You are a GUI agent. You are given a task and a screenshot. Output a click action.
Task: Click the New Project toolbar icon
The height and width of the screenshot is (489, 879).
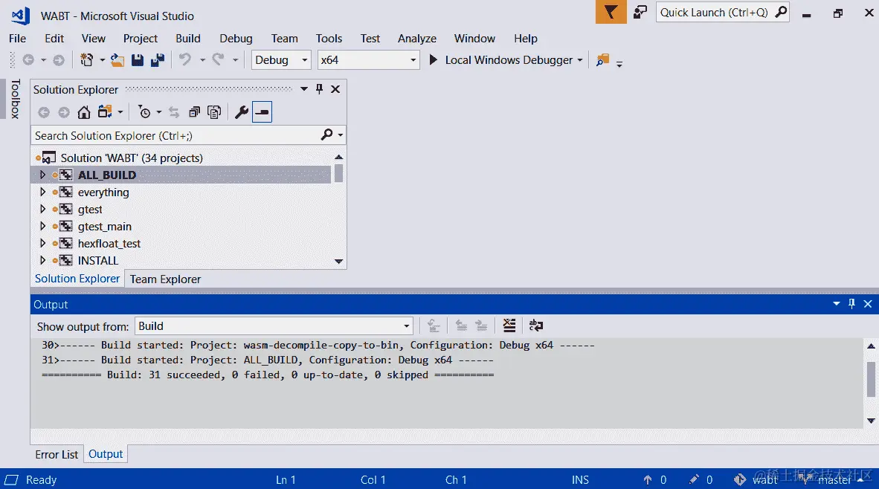click(87, 60)
